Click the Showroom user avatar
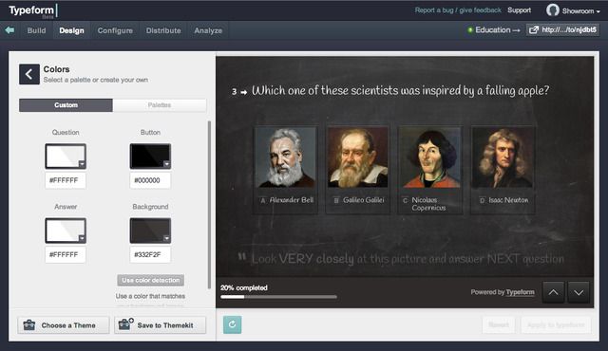 pos(553,10)
